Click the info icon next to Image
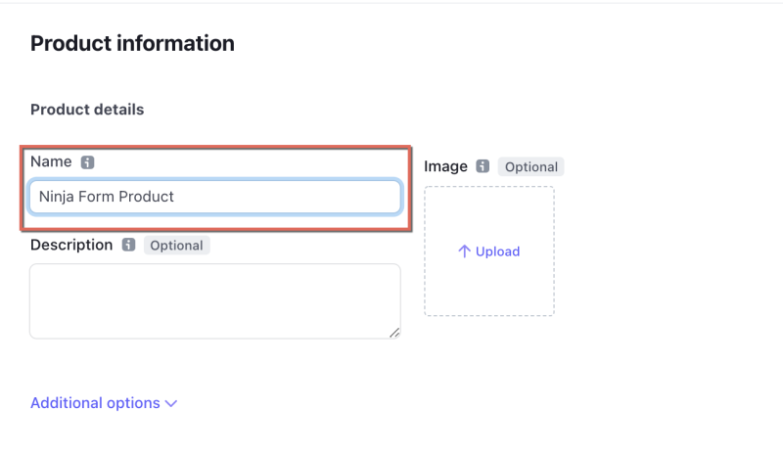Image resolution: width=783 pixels, height=454 pixels. point(483,166)
